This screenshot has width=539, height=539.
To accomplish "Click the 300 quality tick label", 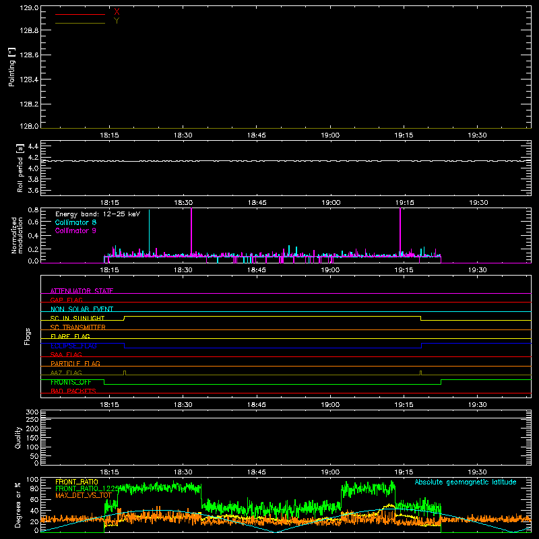I will tap(32, 412).
